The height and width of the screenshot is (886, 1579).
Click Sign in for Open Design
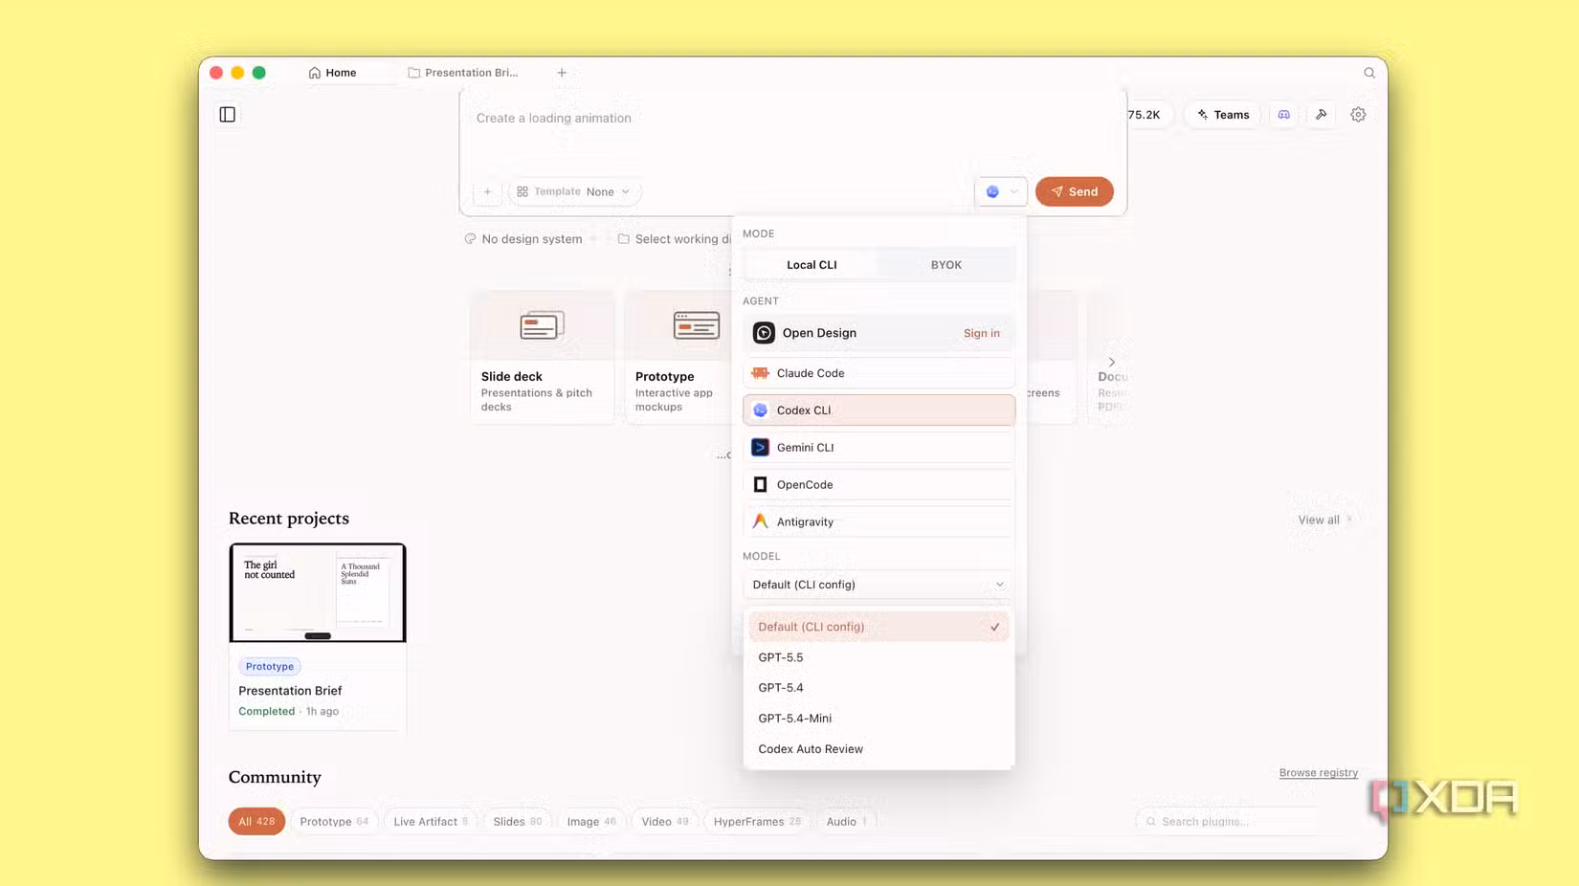(981, 333)
